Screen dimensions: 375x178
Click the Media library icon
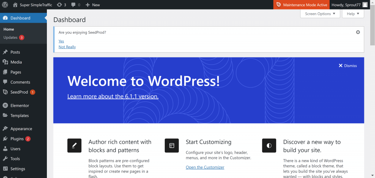click(x=5, y=62)
